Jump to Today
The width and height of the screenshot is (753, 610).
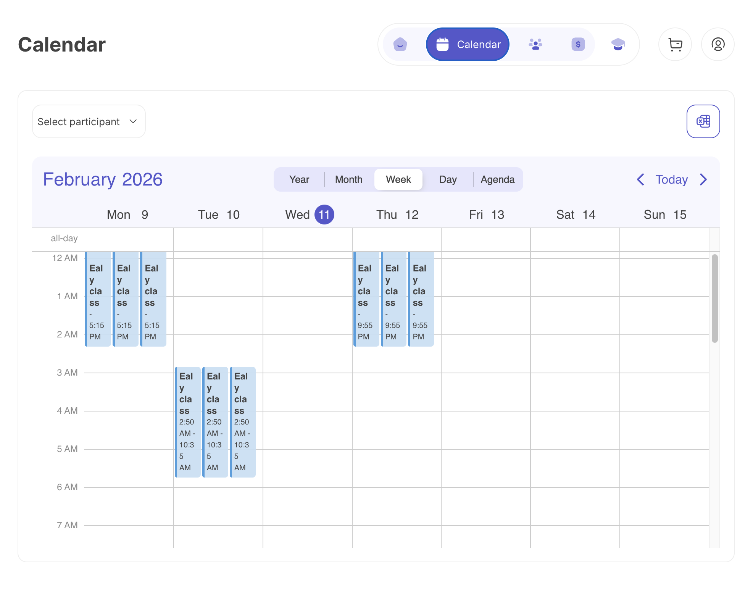tap(671, 179)
